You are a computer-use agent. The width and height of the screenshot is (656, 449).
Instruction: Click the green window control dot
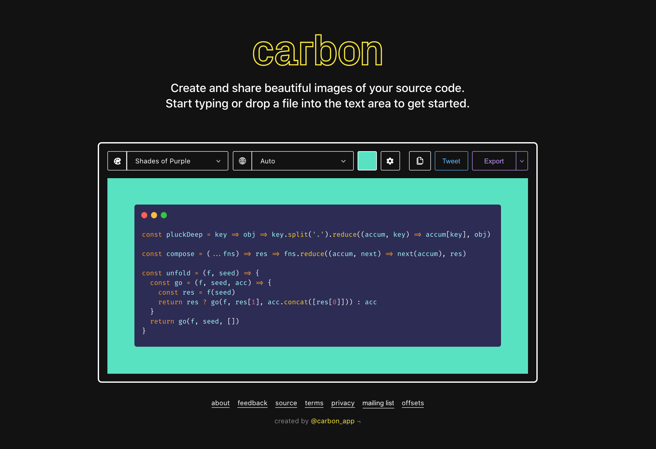pyautogui.click(x=164, y=215)
